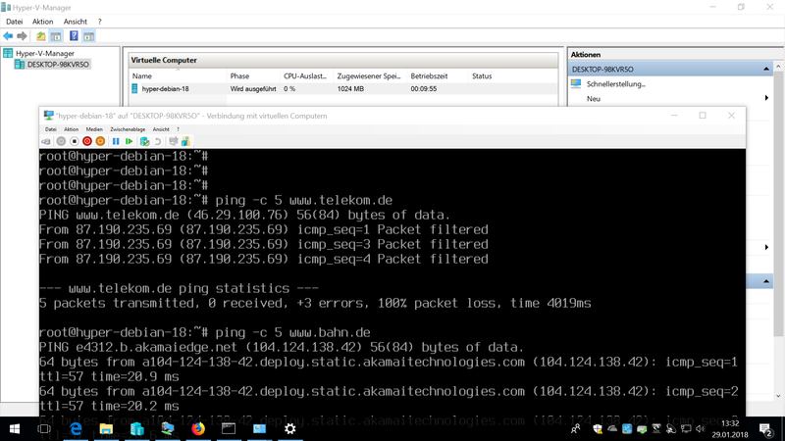785x441 pixels.
Task: Open the command window taskbar icon
Action: (229, 429)
